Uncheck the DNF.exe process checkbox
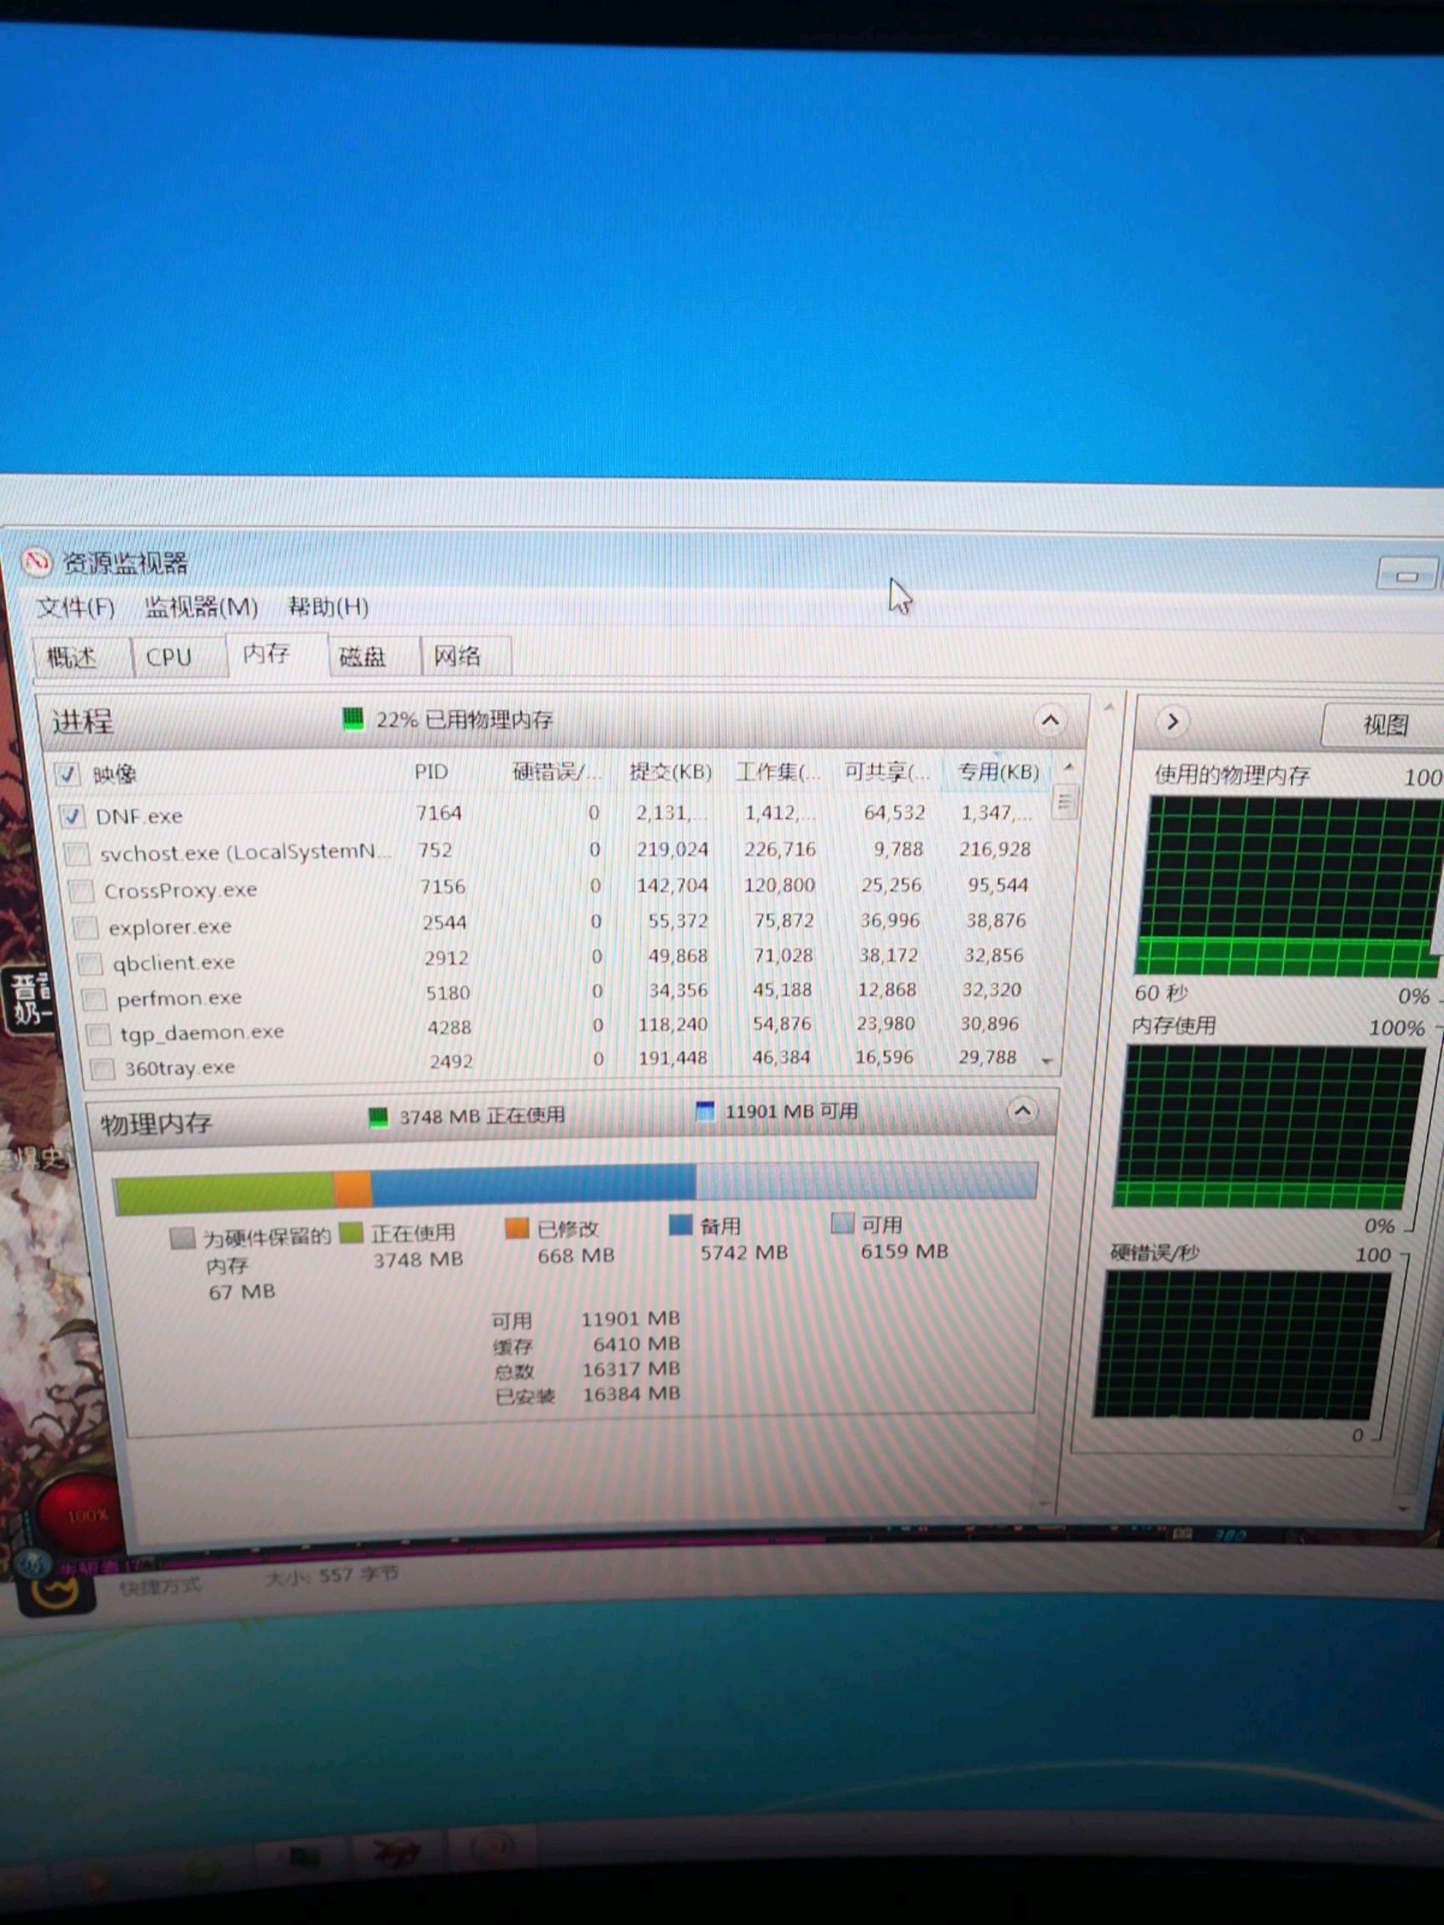The width and height of the screenshot is (1444, 1925). (x=72, y=816)
